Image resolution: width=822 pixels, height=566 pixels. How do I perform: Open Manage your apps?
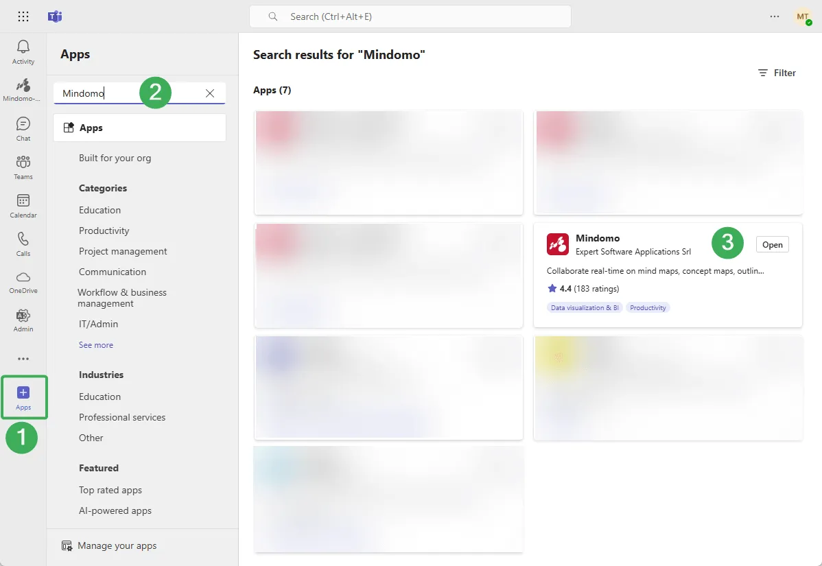click(109, 545)
